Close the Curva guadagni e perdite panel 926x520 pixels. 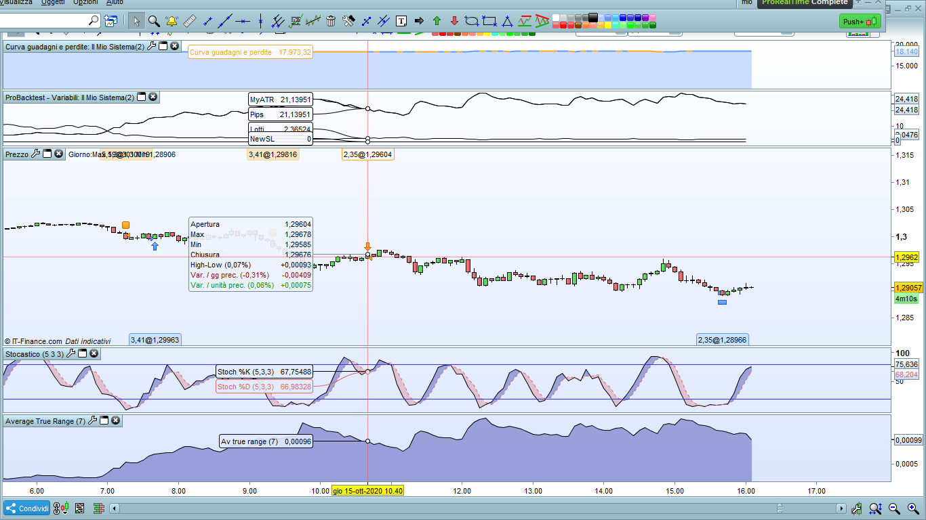point(175,46)
